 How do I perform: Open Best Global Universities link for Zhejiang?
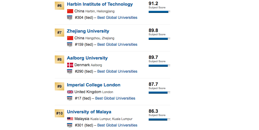[117, 45]
